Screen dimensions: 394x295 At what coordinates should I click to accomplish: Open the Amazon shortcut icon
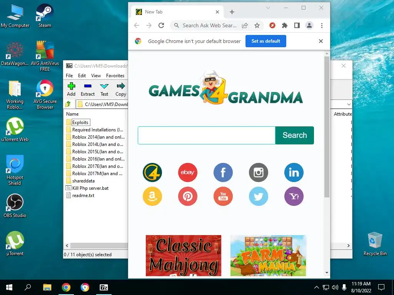click(x=152, y=196)
